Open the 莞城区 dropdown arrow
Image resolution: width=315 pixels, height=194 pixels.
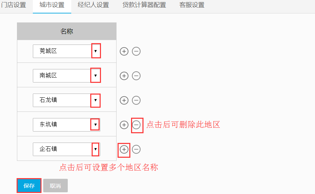[x=96, y=51]
